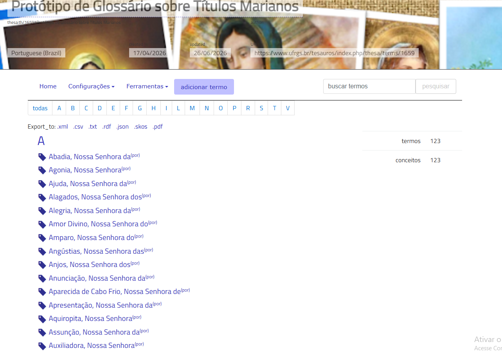
Task: Expand the Ferramentas dropdown menu
Action: (x=147, y=86)
